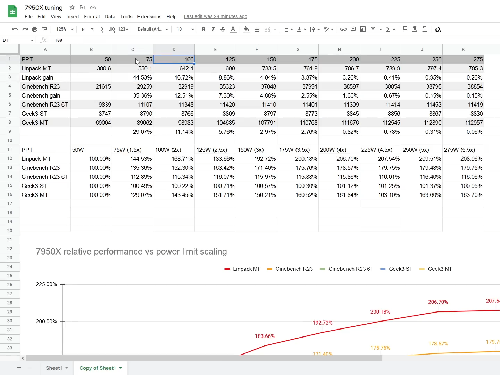Click the Freeze/sheet direction icon
This screenshot has height=375, width=500.
(x=405, y=30)
